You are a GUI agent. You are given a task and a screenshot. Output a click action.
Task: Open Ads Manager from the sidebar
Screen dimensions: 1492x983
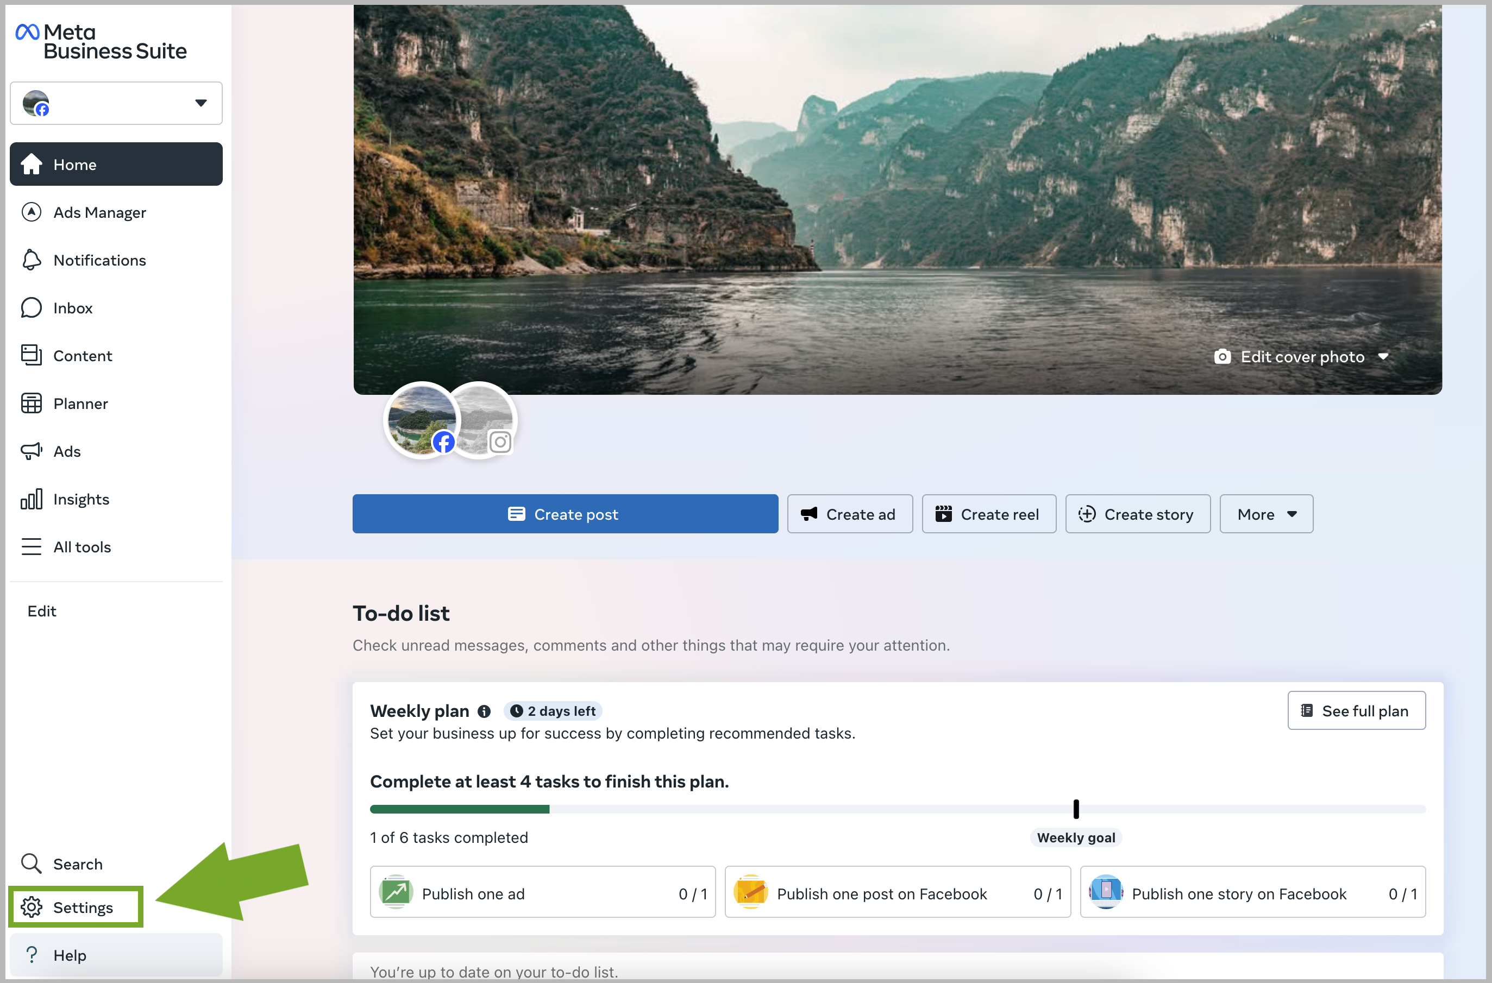[116, 212]
